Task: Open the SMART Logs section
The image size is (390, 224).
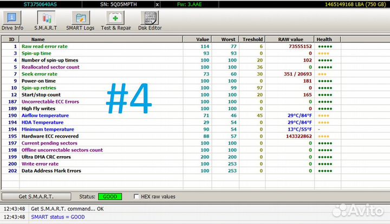Action: (80, 21)
